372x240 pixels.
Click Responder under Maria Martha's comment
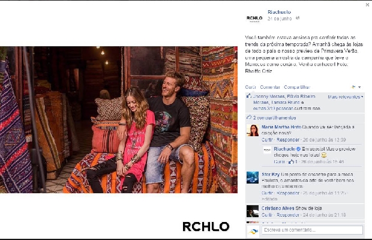click(288, 140)
